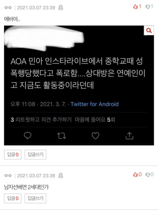Report the 23:38 comment via siren icon
Screen dimensions: 158x211
tap(61, 175)
